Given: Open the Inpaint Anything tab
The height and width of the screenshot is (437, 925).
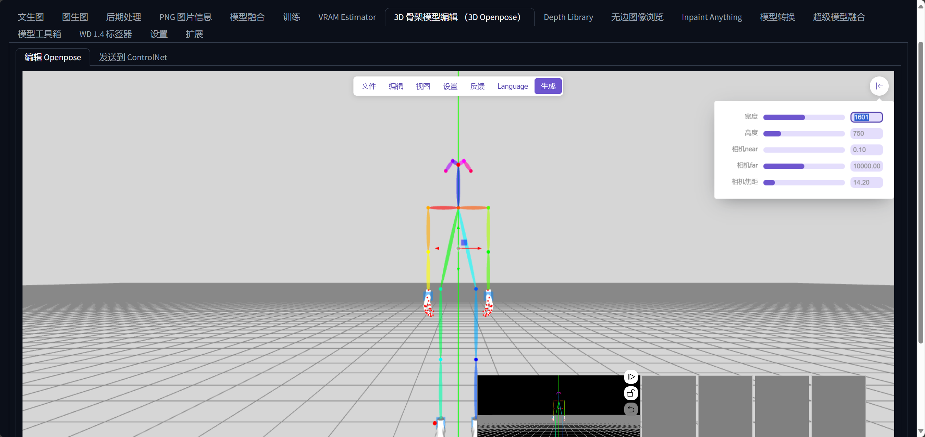Looking at the screenshot, I should 712,17.
